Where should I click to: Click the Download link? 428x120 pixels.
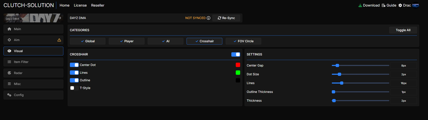tap(371, 5)
